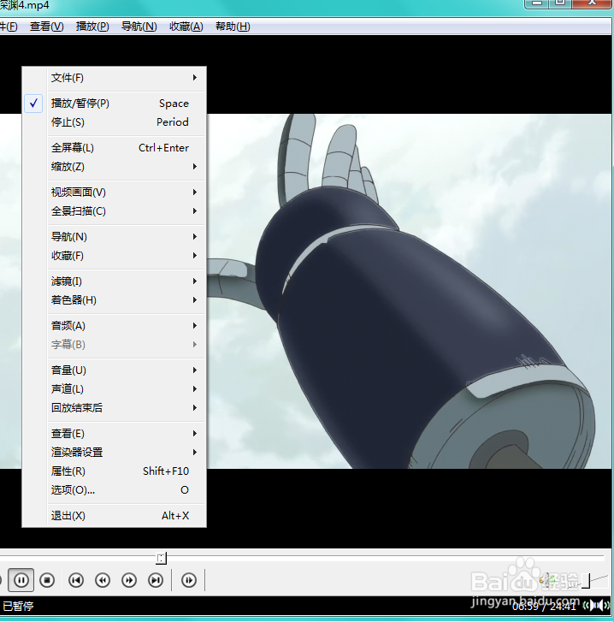This screenshot has height=622, width=614.
Task: Open the 导航(N) menu in the menu bar
Action: 139,27
